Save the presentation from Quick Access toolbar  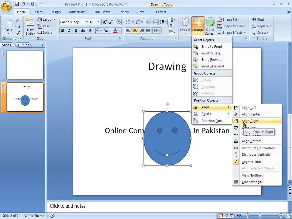[17, 4]
